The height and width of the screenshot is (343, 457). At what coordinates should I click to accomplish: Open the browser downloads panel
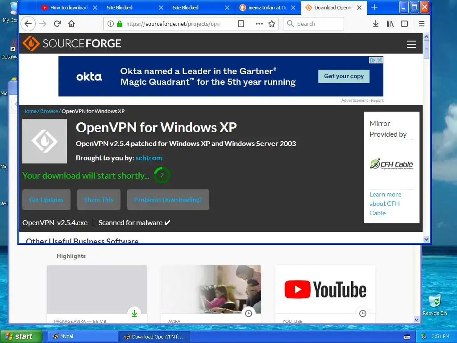(376, 24)
